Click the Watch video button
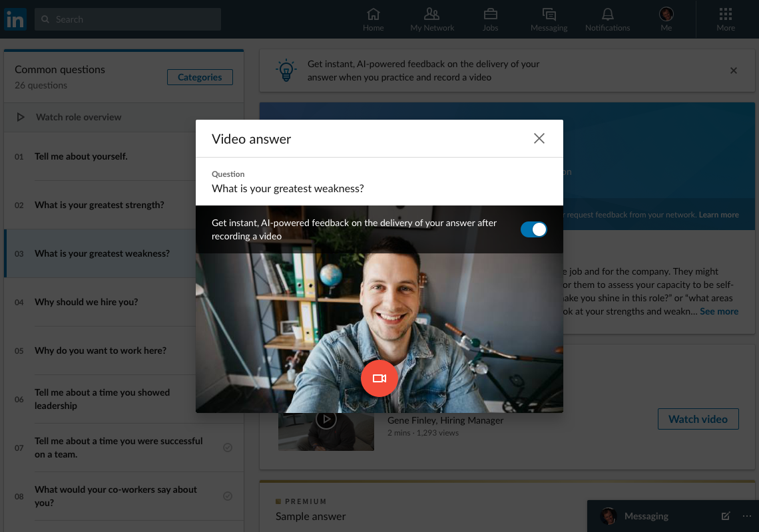Image resolution: width=759 pixels, height=532 pixels. click(x=698, y=419)
